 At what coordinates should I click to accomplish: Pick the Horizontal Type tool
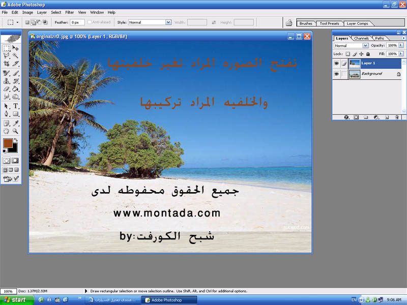click(x=16, y=106)
